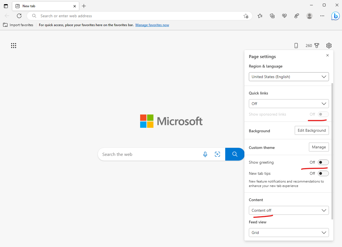Close the New tab tab
This screenshot has width=342, height=247.
[x=75, y=6]
